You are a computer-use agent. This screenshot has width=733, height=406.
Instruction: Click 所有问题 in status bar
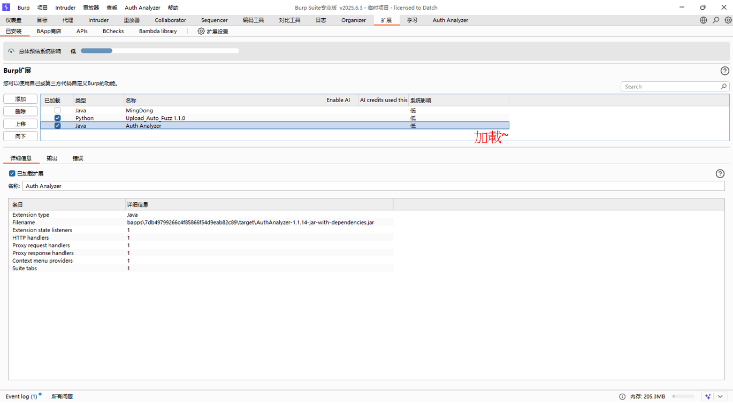click(x=62, y=396)
